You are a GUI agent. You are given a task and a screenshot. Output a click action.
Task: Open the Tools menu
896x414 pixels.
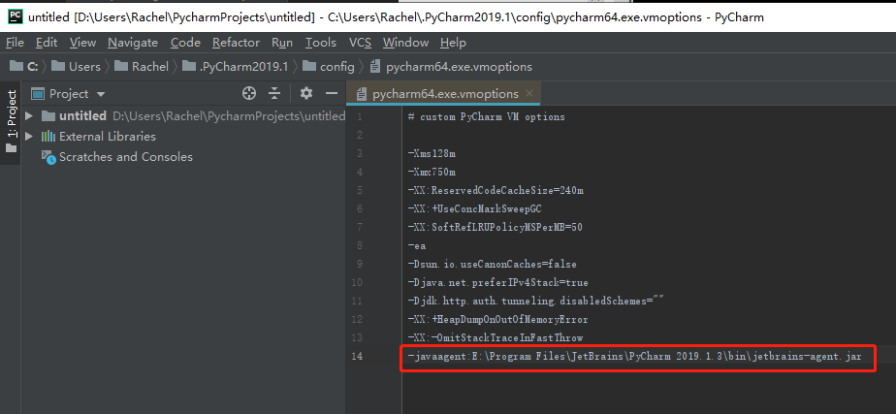(321, 43)
